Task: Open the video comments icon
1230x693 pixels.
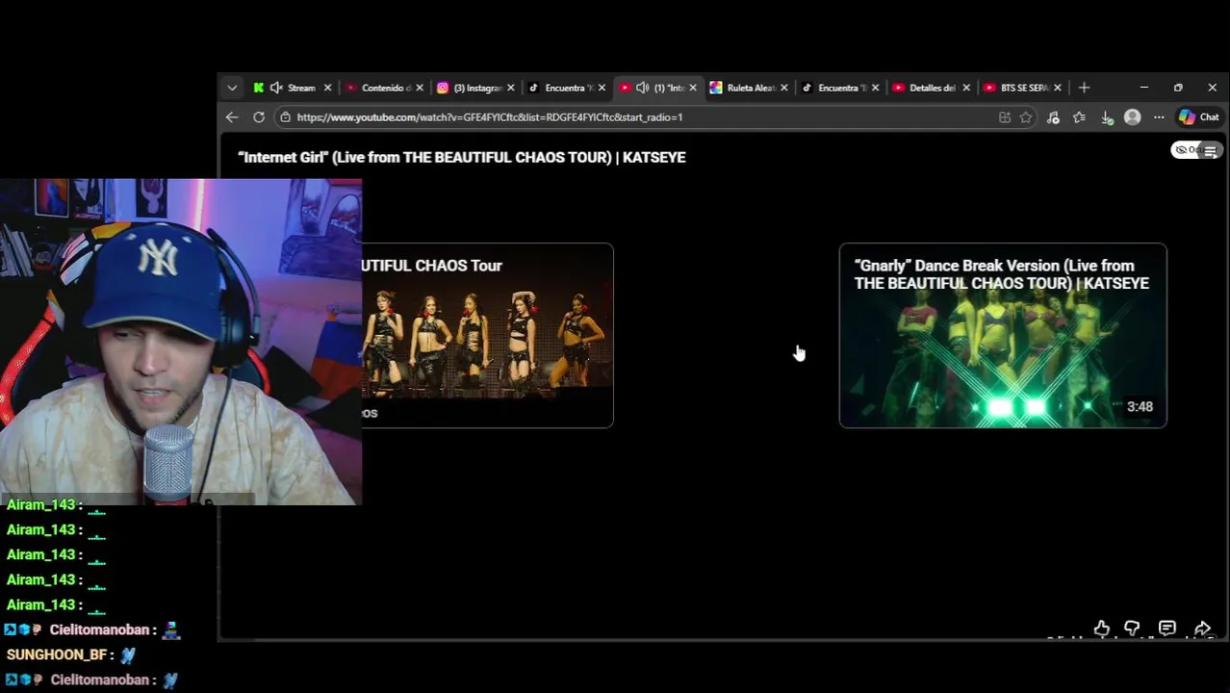Action: tap(1166, 629)
